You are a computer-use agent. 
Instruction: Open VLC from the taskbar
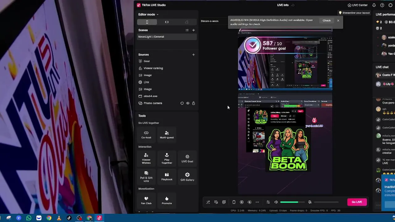coord(59,218)
